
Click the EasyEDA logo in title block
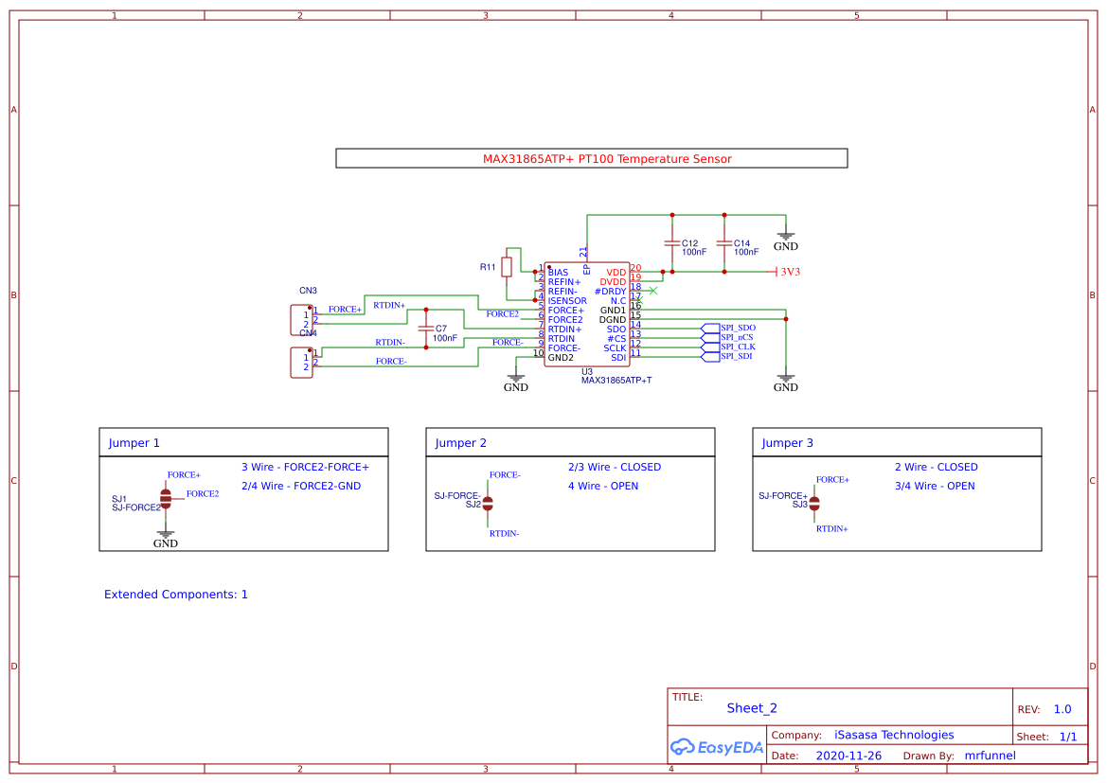tap(716, 747)
